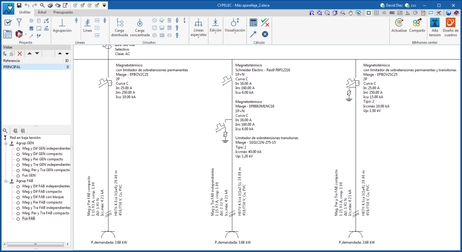462x252 pixels.
Task: Click the expand all tree nodes icon
Action: (x=15, y=131)
